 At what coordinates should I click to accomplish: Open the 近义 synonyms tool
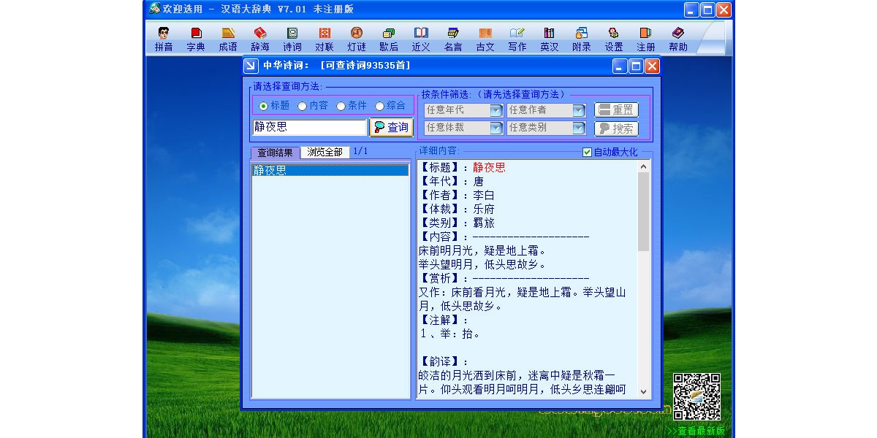[421, 39]
